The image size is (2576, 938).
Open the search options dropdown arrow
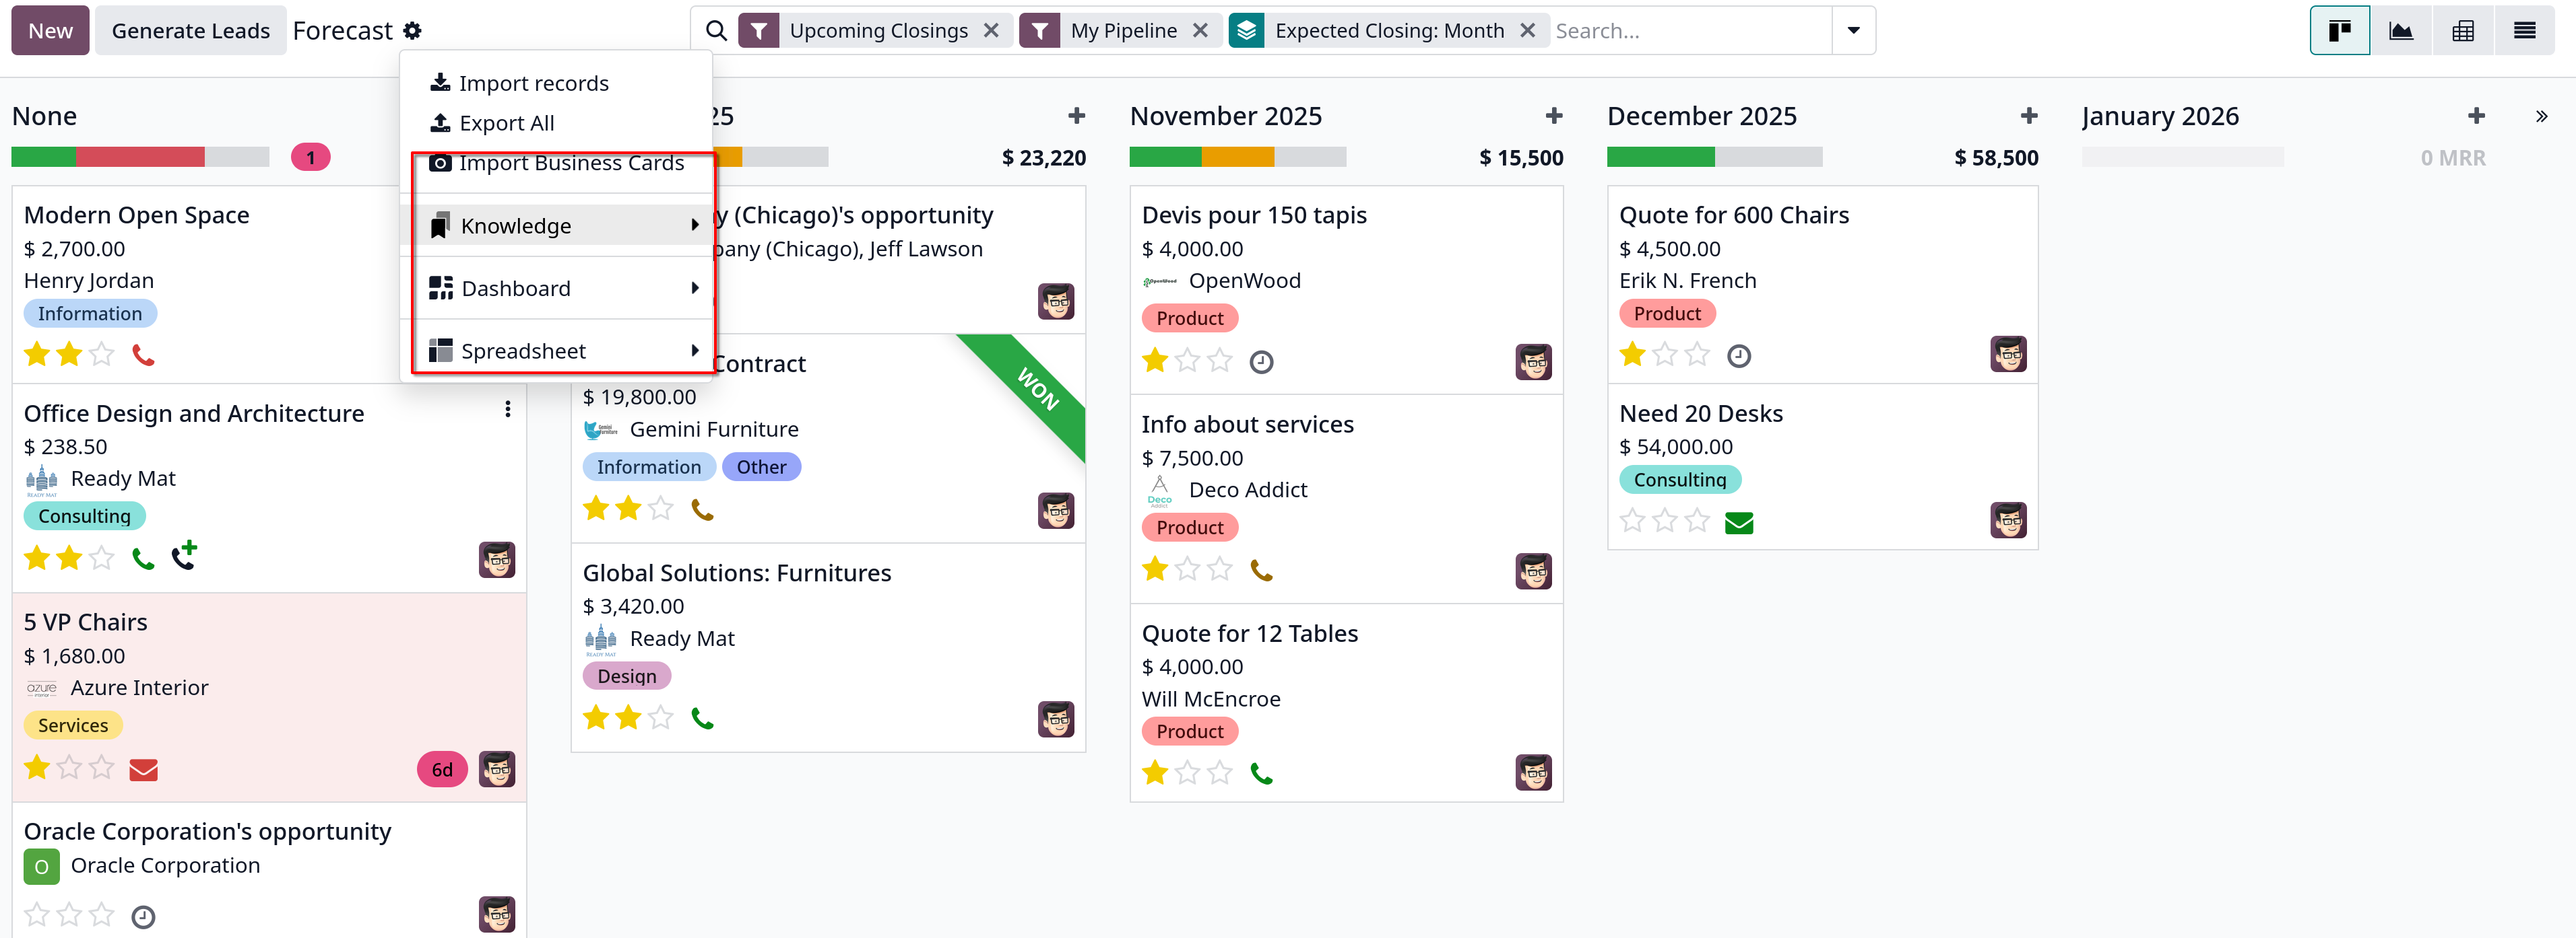[1853, 31]
